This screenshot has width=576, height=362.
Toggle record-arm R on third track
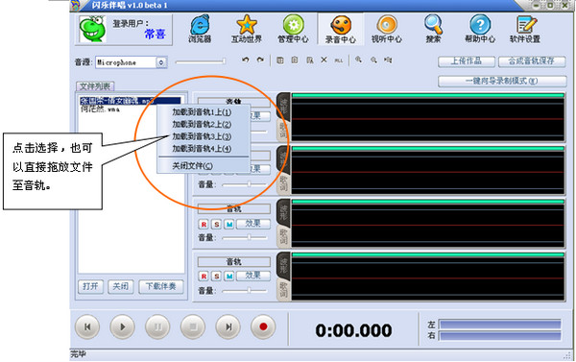pyautogui.click(x=204, y=224)
